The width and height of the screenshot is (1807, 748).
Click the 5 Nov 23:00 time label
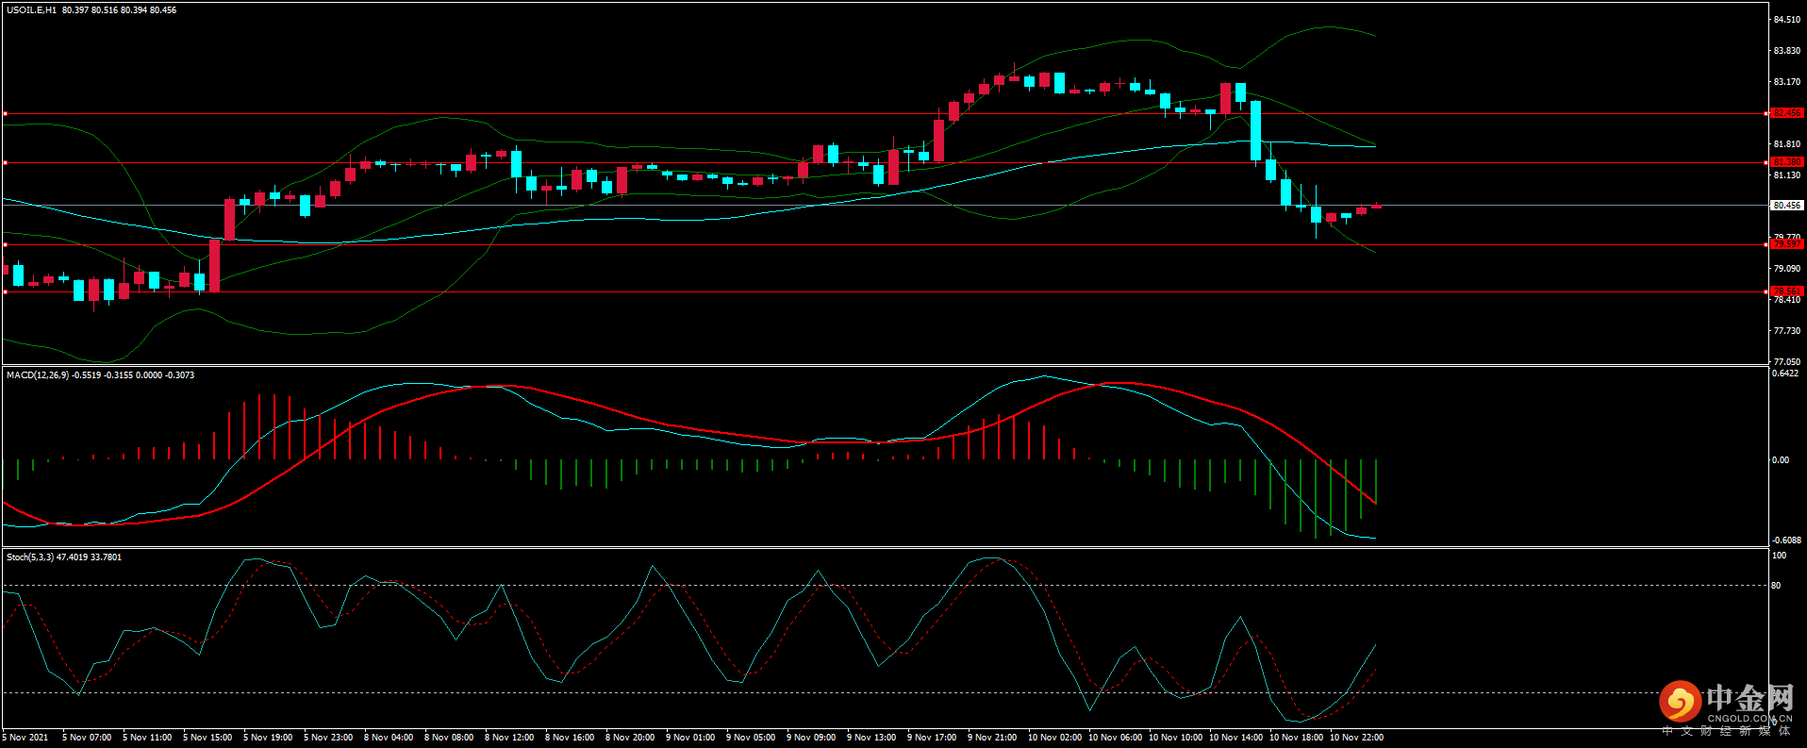click(328, 738)
